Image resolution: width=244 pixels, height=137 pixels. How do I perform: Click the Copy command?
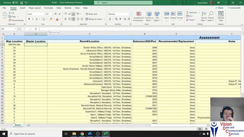coord(12,16)
